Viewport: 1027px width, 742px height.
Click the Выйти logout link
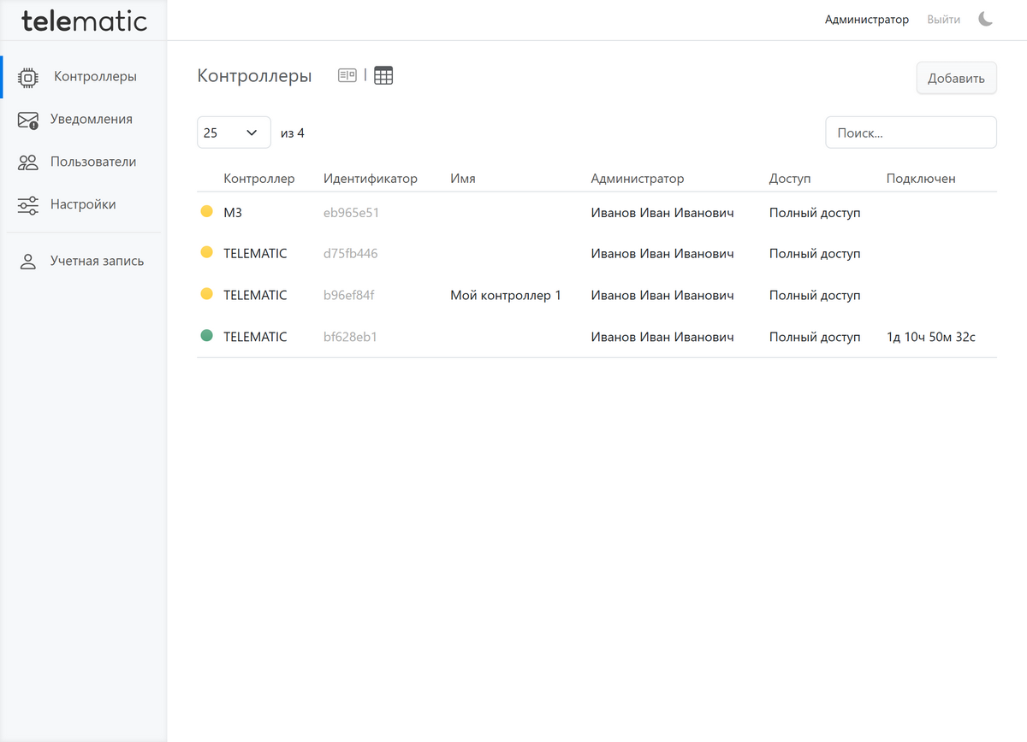tap(943, 20)
